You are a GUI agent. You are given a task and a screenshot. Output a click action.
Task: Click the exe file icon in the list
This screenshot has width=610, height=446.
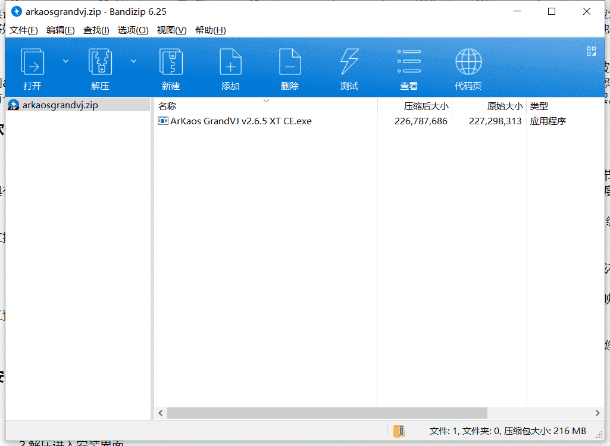pos(162,121)
